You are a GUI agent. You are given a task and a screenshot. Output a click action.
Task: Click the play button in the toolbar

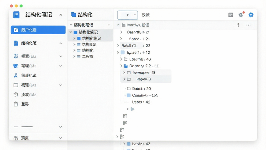pyautogui.click(x=128, y=15)
